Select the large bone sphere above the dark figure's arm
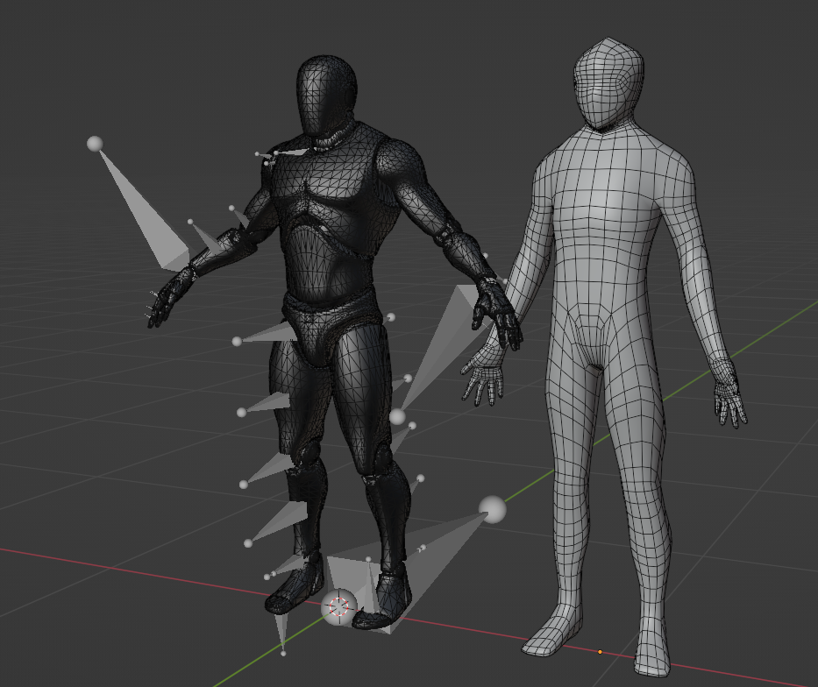Viewport: 818px width, 687px height. click(95, 144)
